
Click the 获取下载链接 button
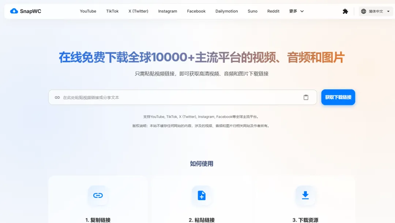click(x=338, y=97)
